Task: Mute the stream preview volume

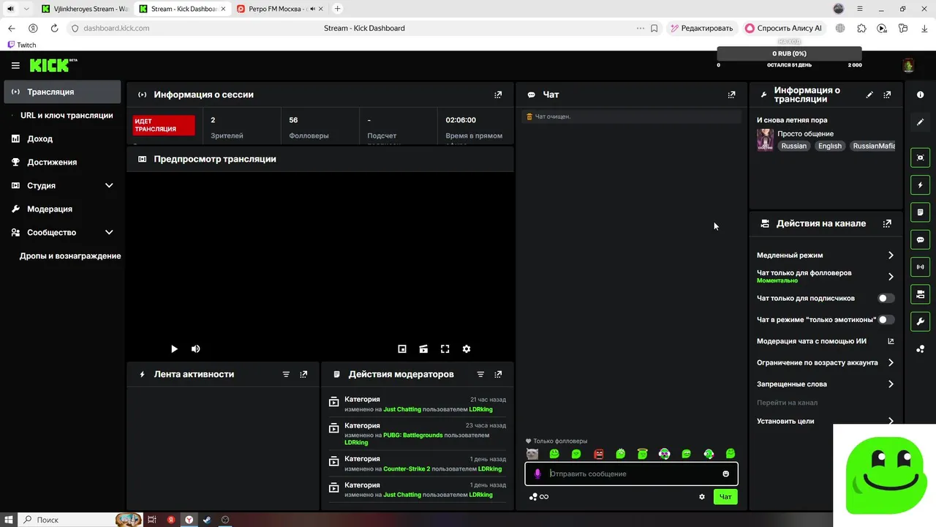Action: click(x=195, y=349)
